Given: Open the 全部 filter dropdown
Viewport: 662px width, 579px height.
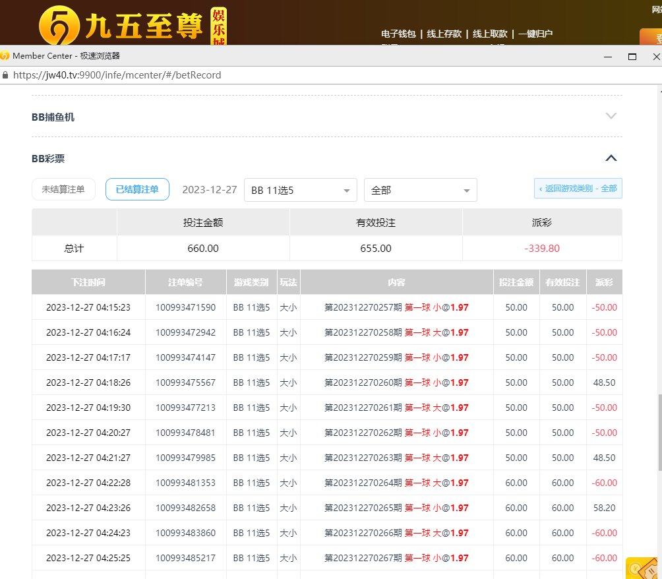Looking at the screenshot, I should pyautogui.click(x=420, y=190).
